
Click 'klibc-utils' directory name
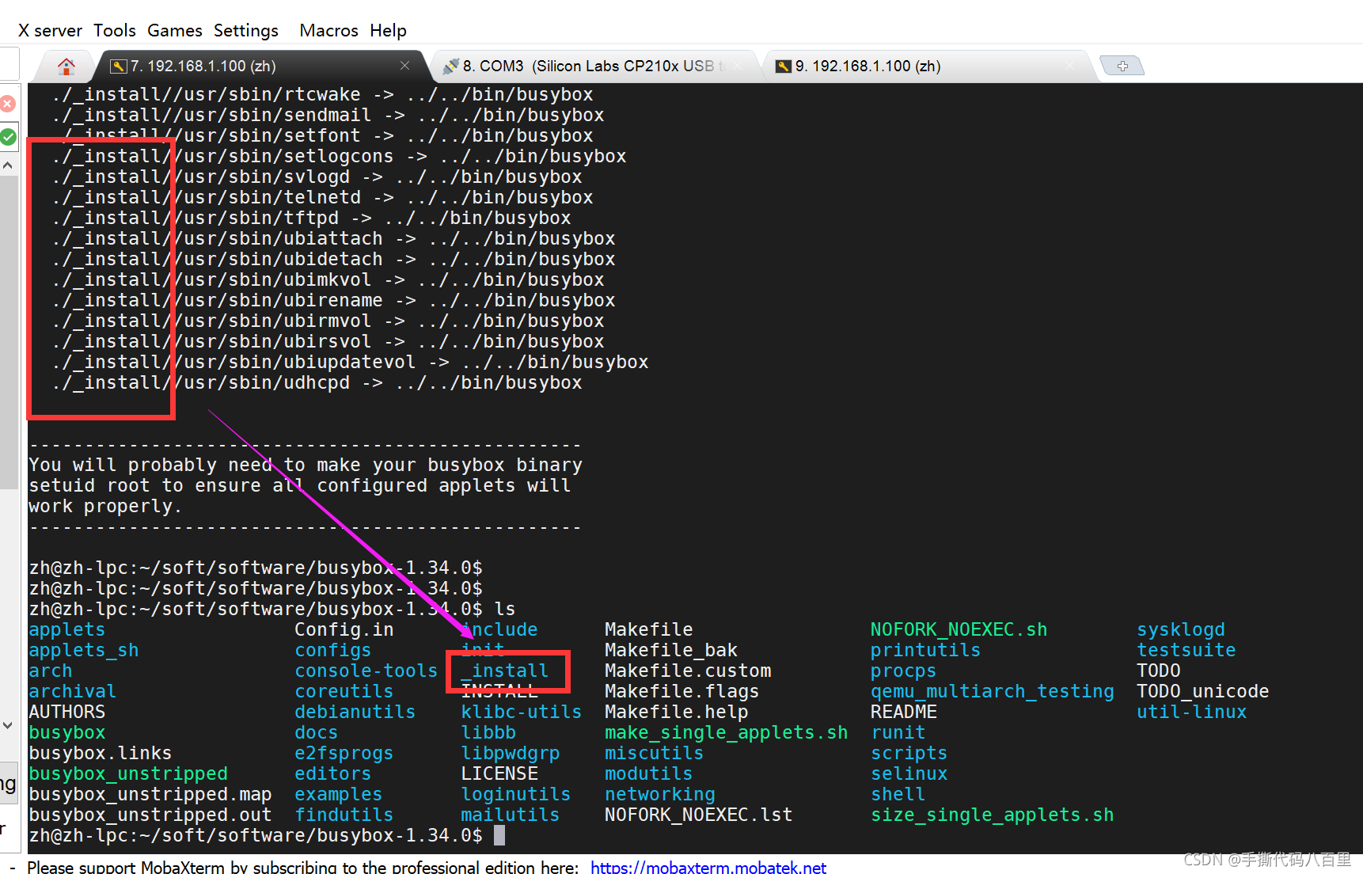tap(521, 712)
